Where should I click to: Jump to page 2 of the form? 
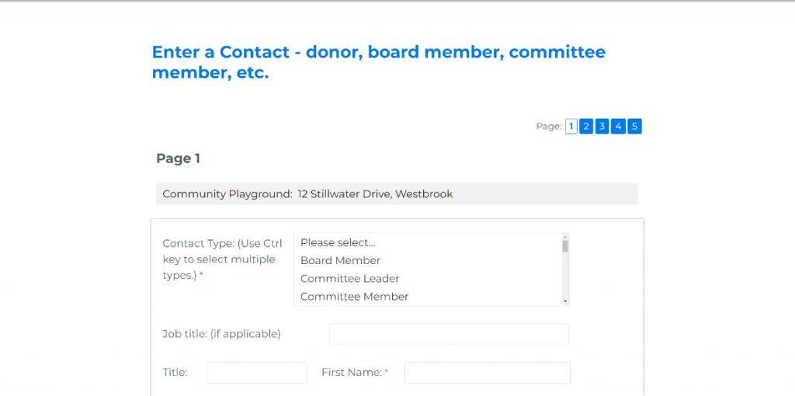pos(587,127)
